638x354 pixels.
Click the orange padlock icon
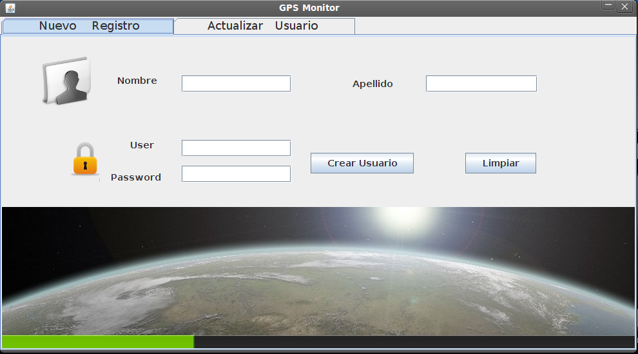(x=85, y=159)
